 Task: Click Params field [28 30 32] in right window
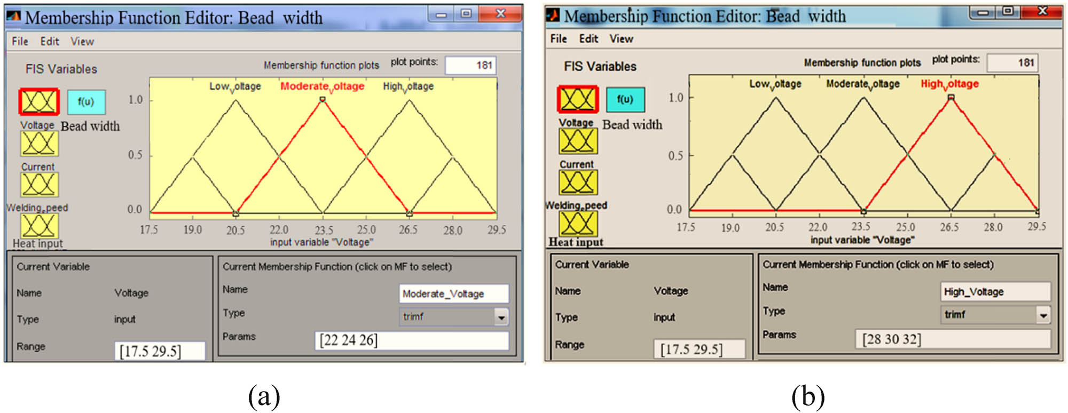tap(953, 339)
